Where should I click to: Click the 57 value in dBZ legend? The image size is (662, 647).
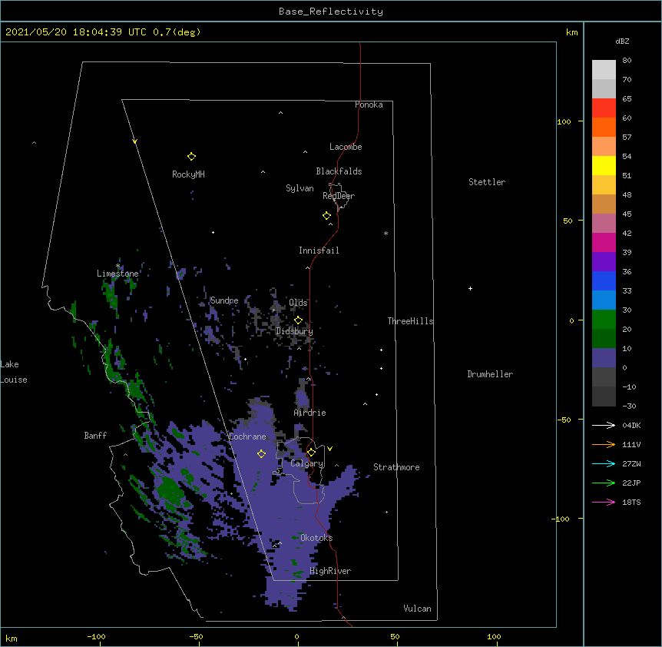tap(627, 138)
